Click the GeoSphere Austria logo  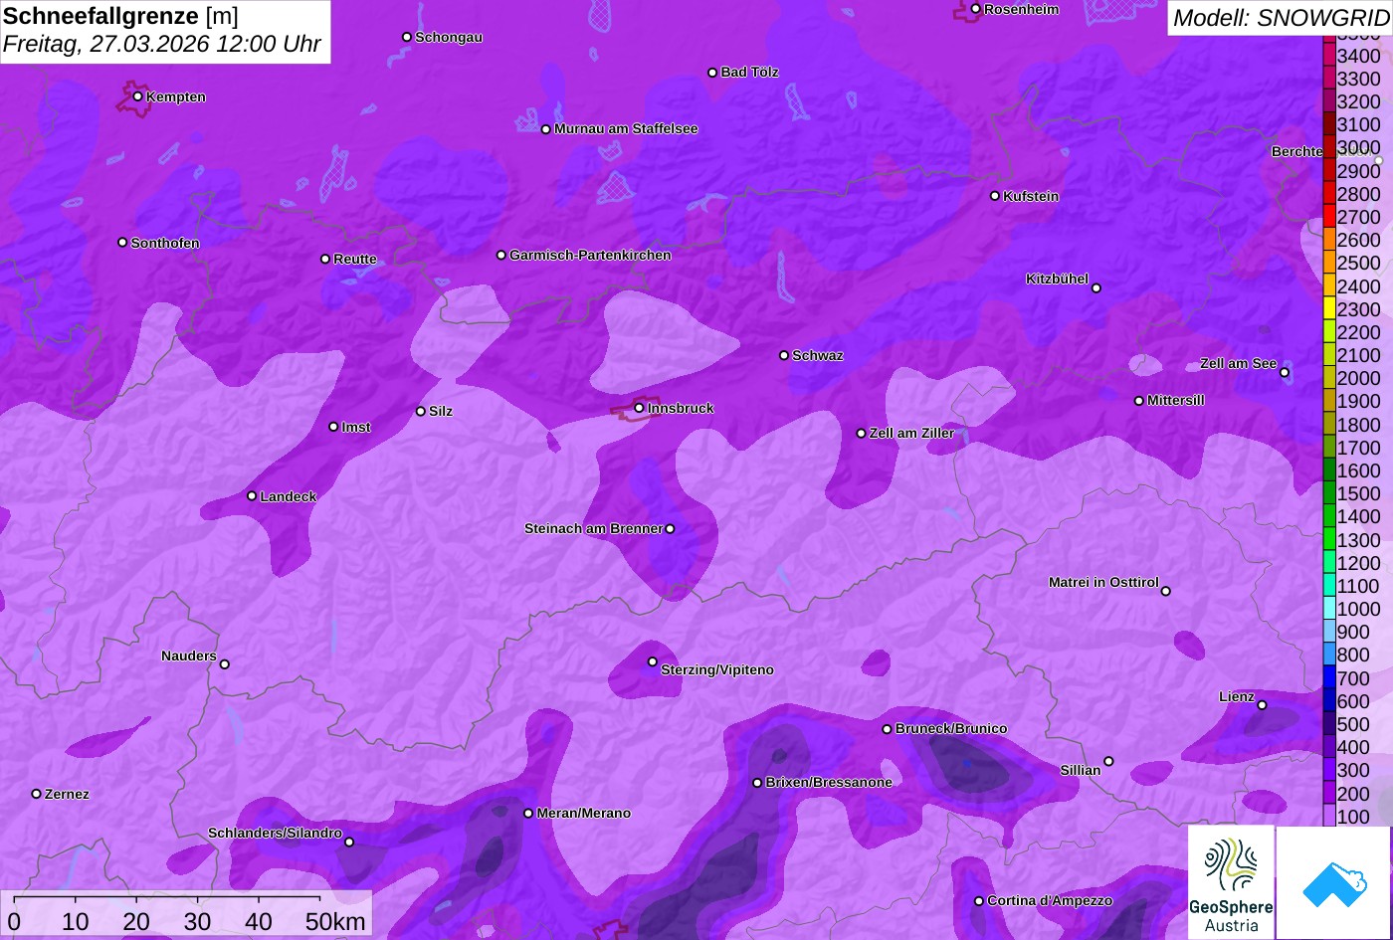pos(1231,883)
